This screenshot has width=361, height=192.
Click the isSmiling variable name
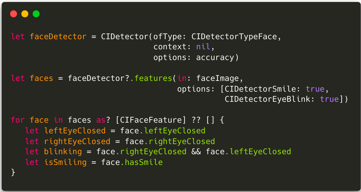pos(65,162)
